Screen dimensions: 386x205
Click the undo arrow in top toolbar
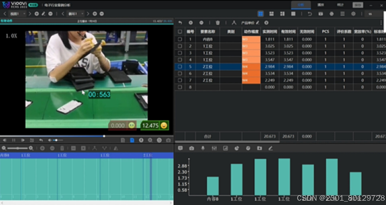click(310, 14)
